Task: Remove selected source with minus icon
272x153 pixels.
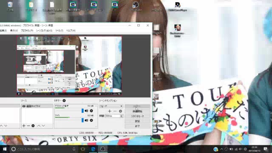Action: [x=28, y=126]
